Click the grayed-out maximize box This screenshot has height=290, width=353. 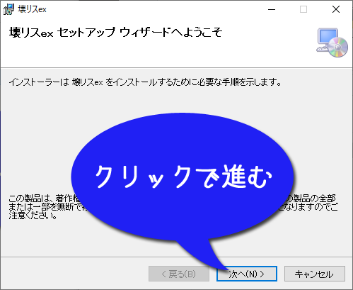(x=303, y=9)
